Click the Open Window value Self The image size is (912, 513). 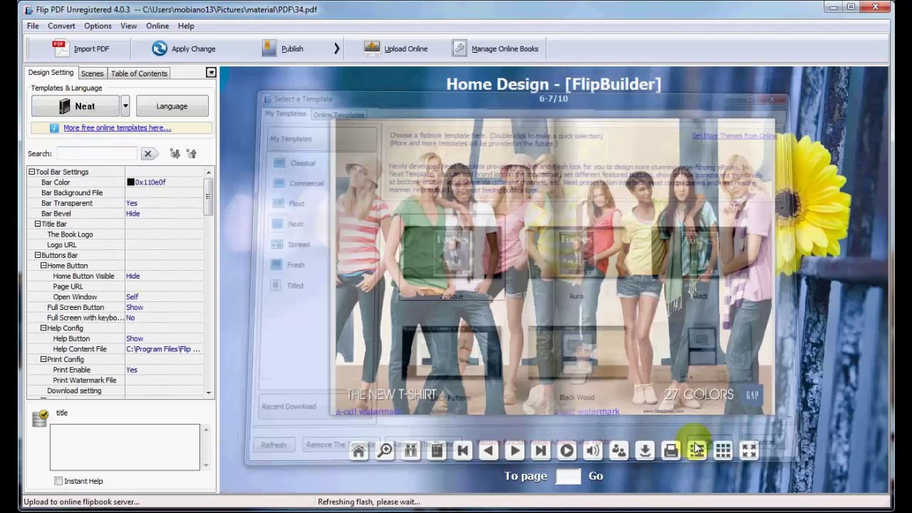click(133, 297)
